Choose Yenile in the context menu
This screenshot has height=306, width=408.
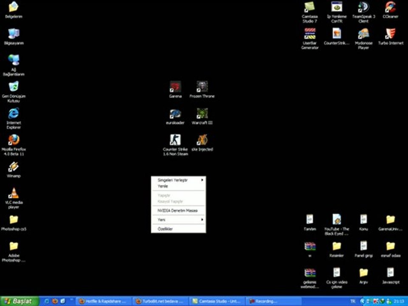click(x=178, y=186)
